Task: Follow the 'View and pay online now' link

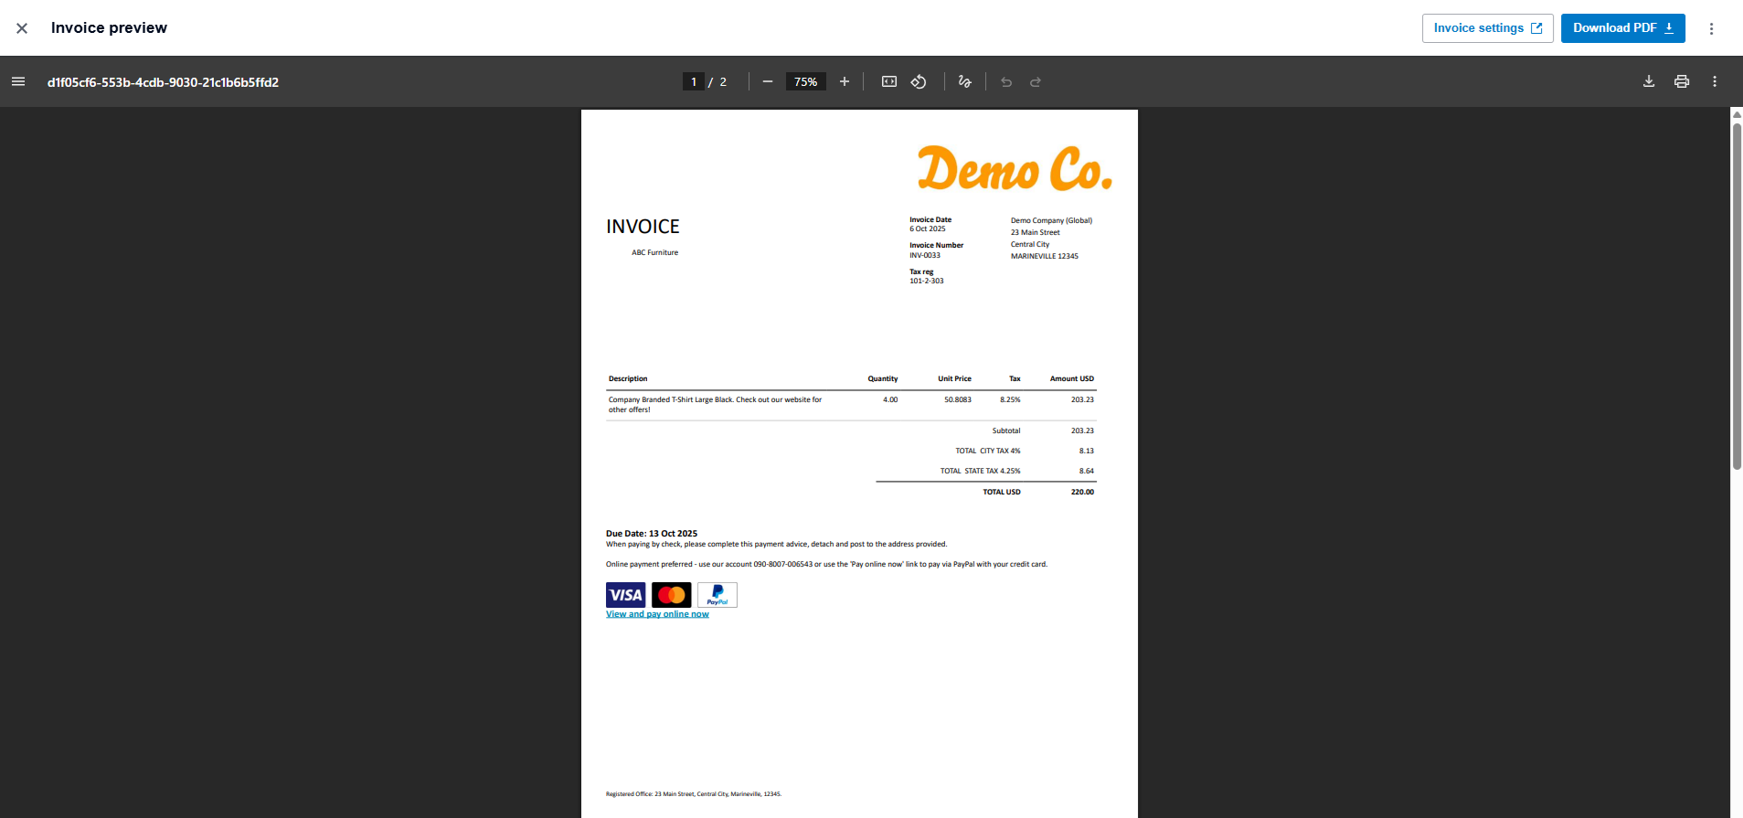Action: [657, 614]
